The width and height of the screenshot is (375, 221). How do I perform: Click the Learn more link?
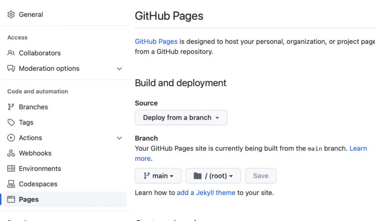(358, 149)
